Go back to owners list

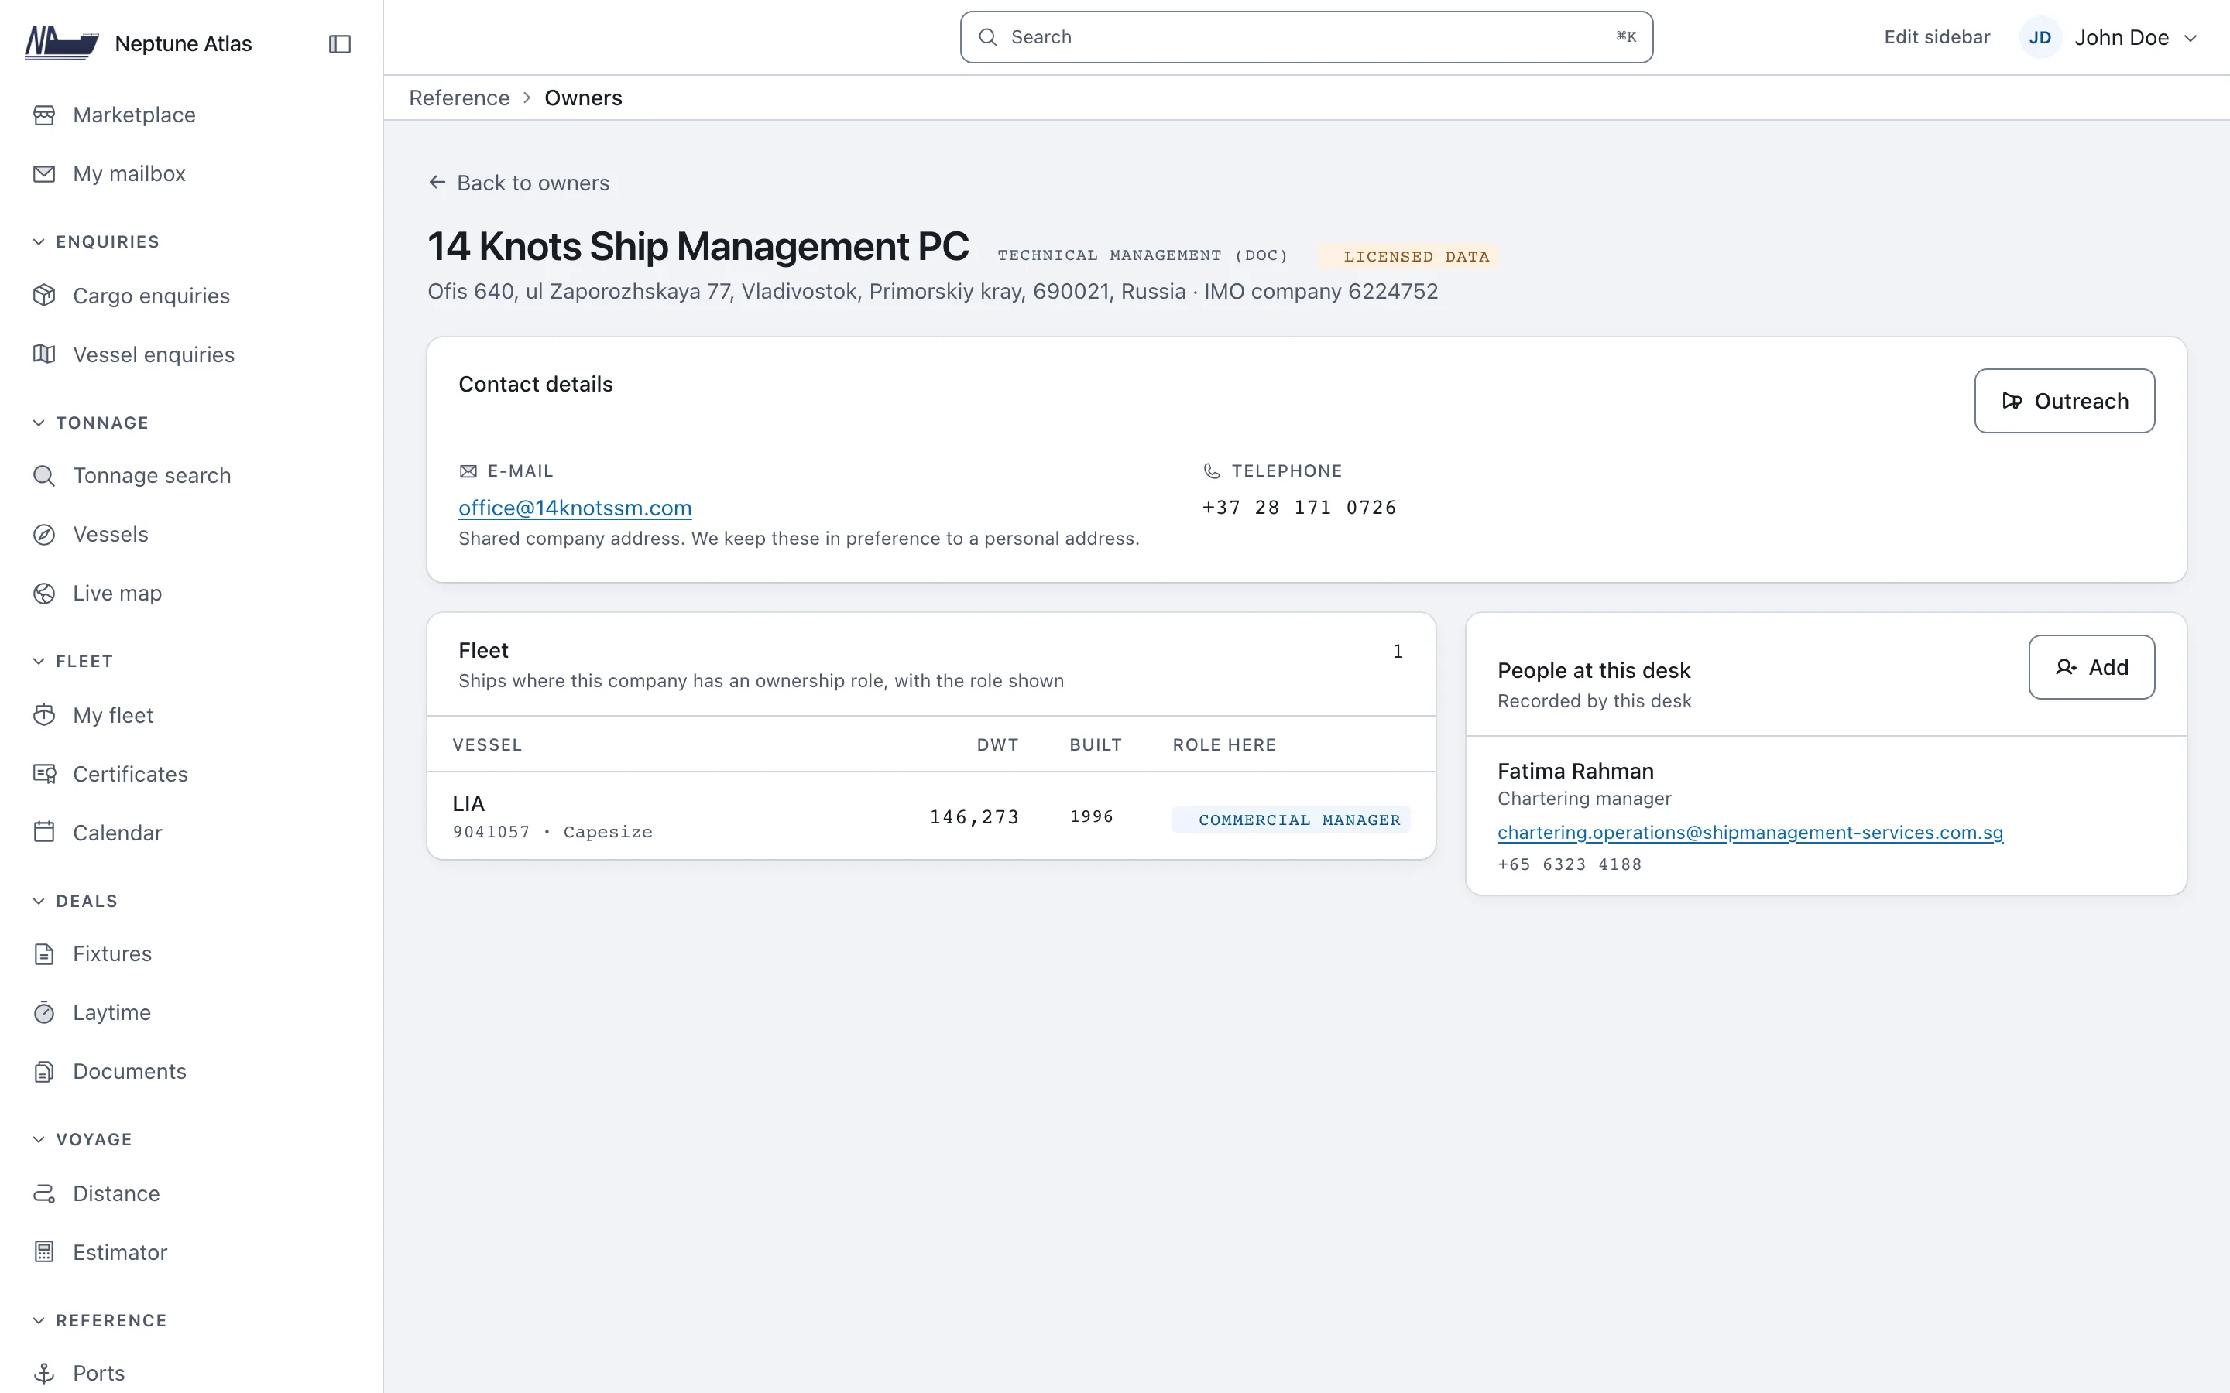tap(519, 183)
